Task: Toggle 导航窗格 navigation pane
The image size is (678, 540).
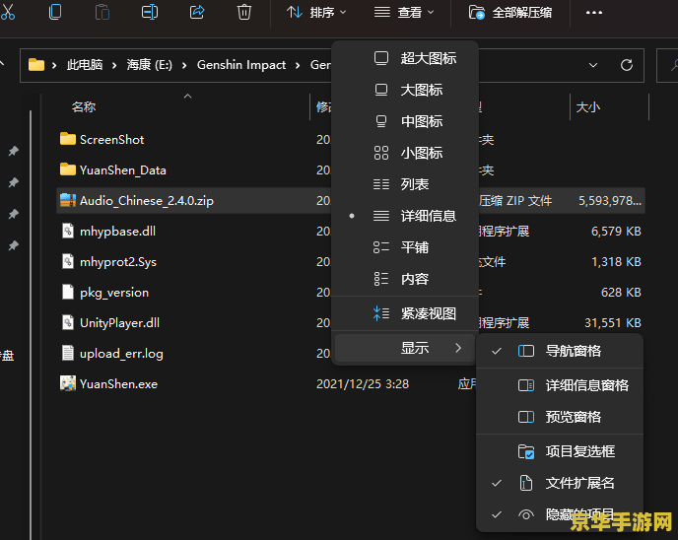Action: [x=560, y=351]
